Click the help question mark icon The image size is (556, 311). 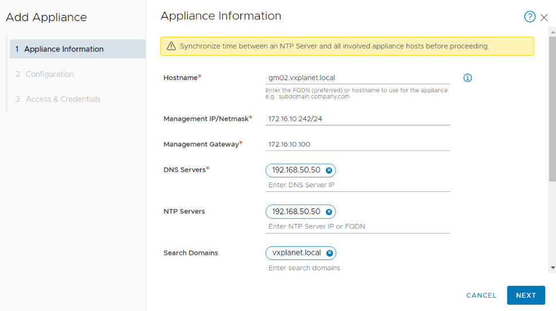click(530, 17)
